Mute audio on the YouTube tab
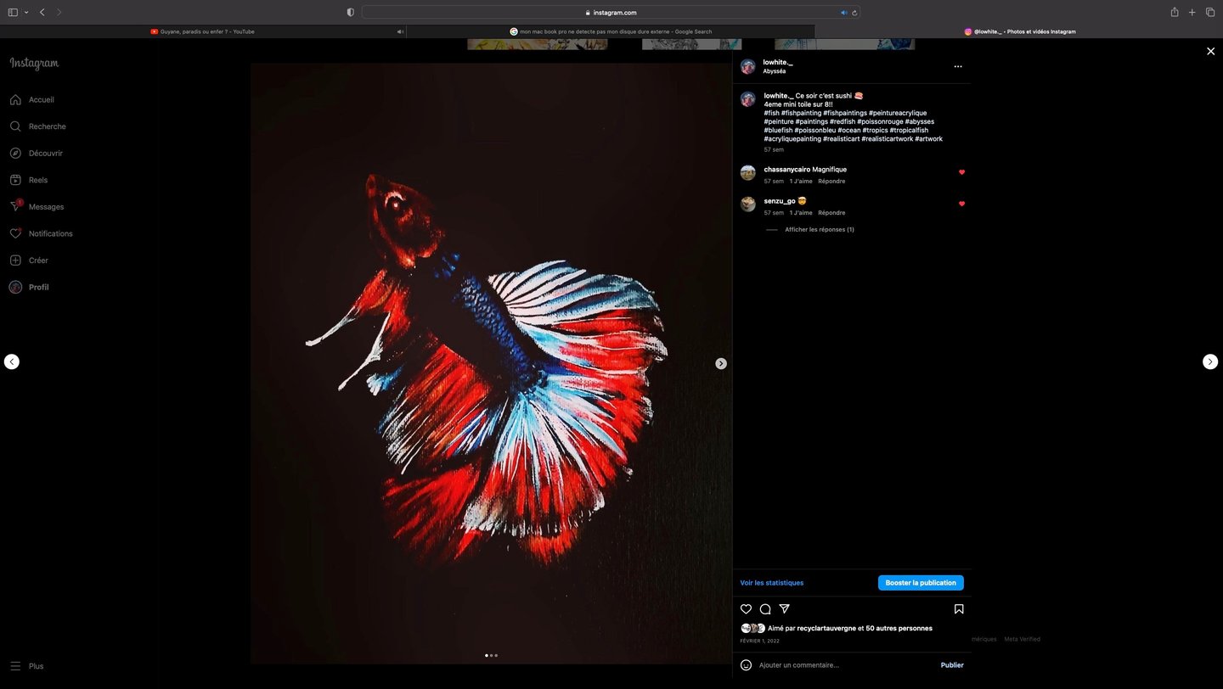 [x=400, y=31]
